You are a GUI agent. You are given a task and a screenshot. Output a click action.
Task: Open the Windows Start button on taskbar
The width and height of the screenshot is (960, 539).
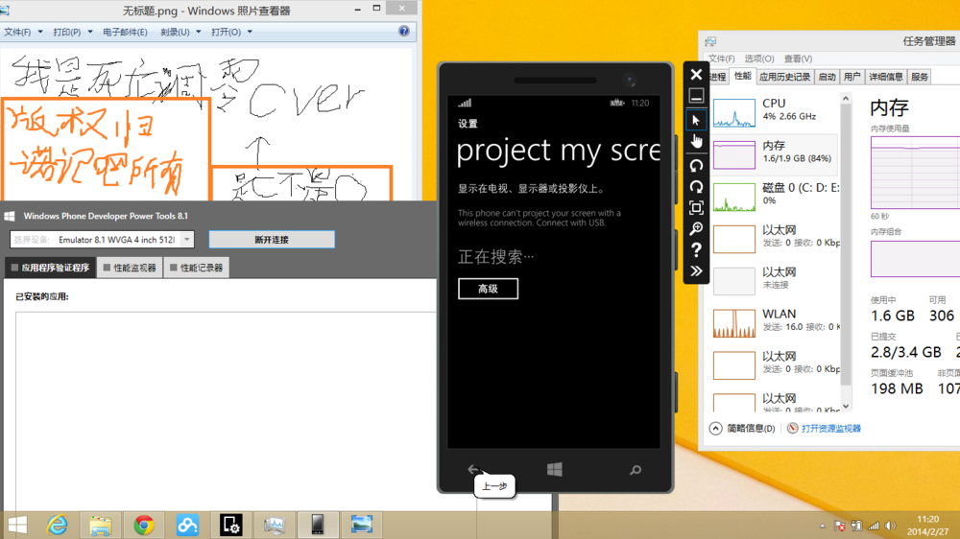(17, 525)
